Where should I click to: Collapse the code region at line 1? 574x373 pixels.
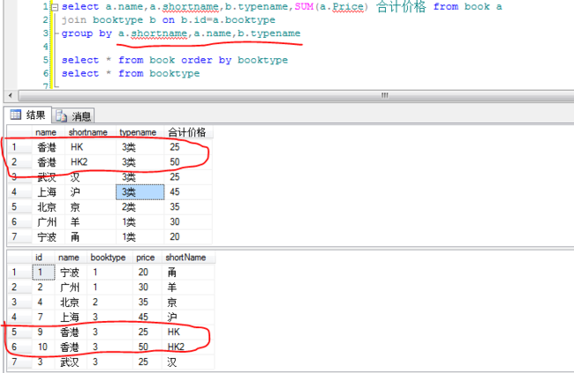coord(55,7)
